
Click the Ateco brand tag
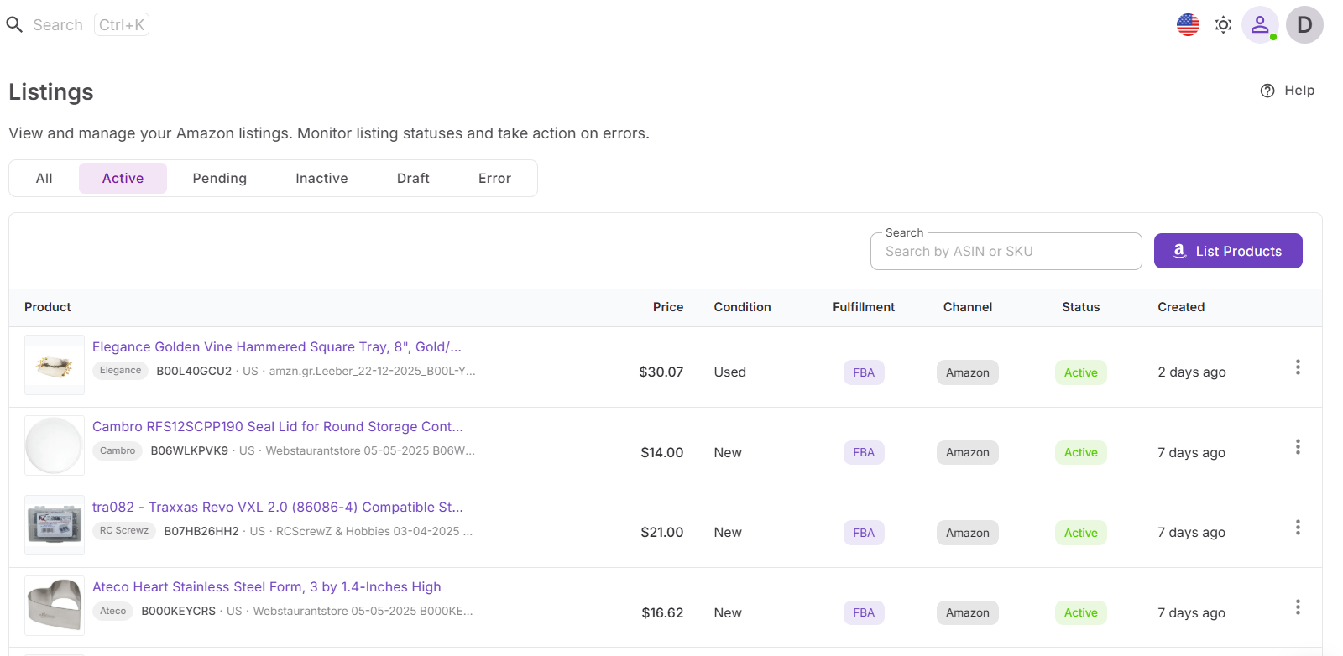[x=113, y=611]
